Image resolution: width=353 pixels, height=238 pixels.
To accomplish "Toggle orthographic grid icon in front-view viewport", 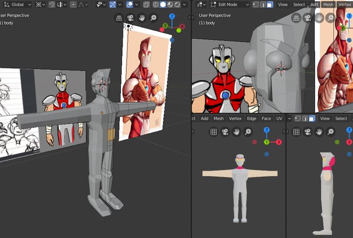I will click(213, 132).
